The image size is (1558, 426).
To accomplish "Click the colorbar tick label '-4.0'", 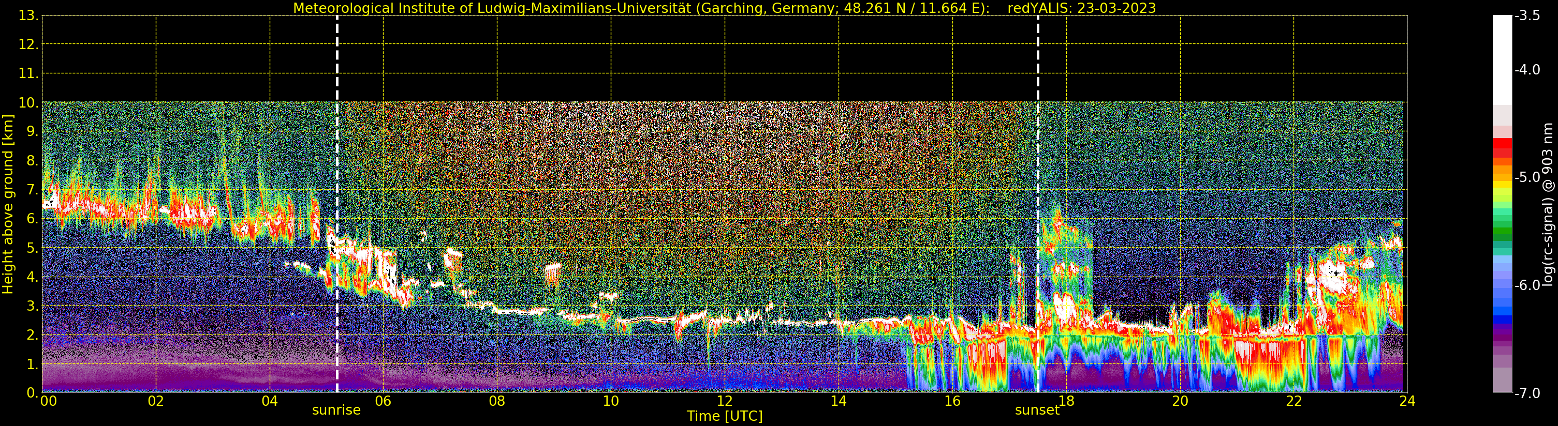I will coord(1527,70).
